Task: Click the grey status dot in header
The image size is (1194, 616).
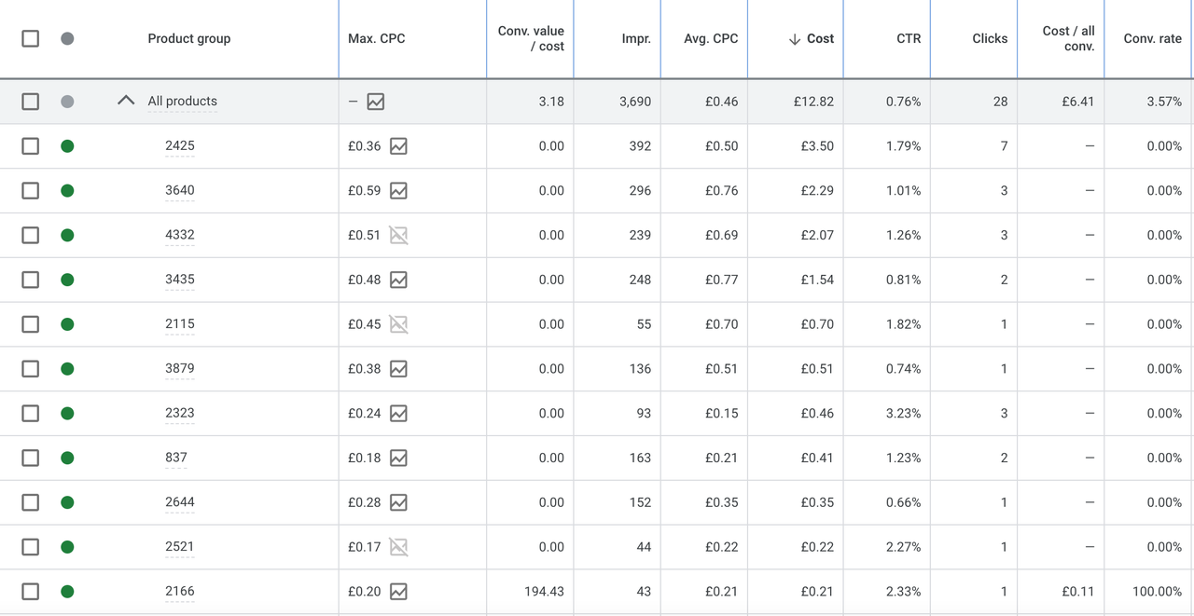Action: (x=67, y=39)
